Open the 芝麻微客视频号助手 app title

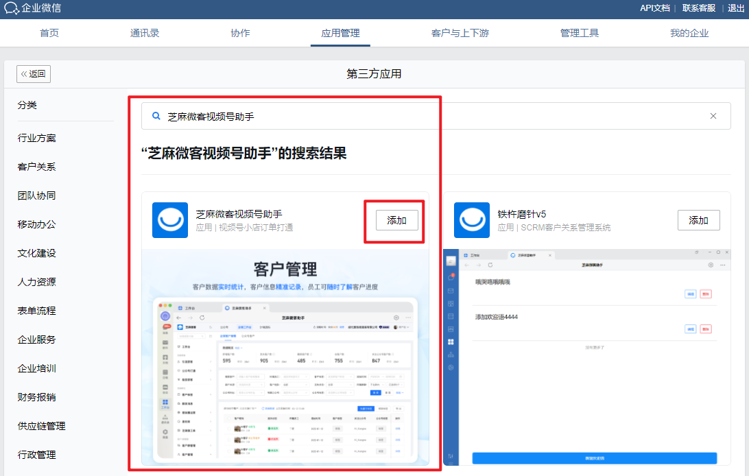(x=239, y=214)
